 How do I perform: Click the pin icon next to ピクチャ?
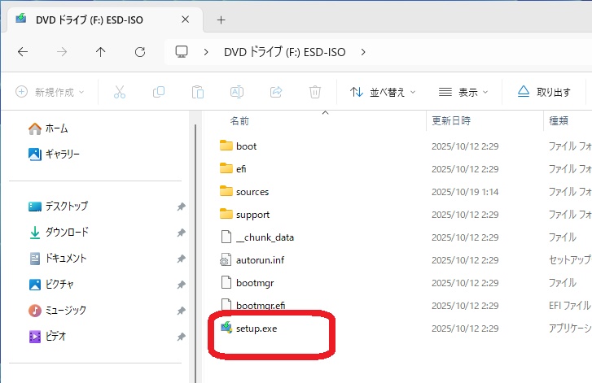[182, 285]
